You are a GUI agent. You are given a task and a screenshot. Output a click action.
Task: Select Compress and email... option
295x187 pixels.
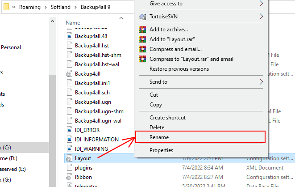175,49
